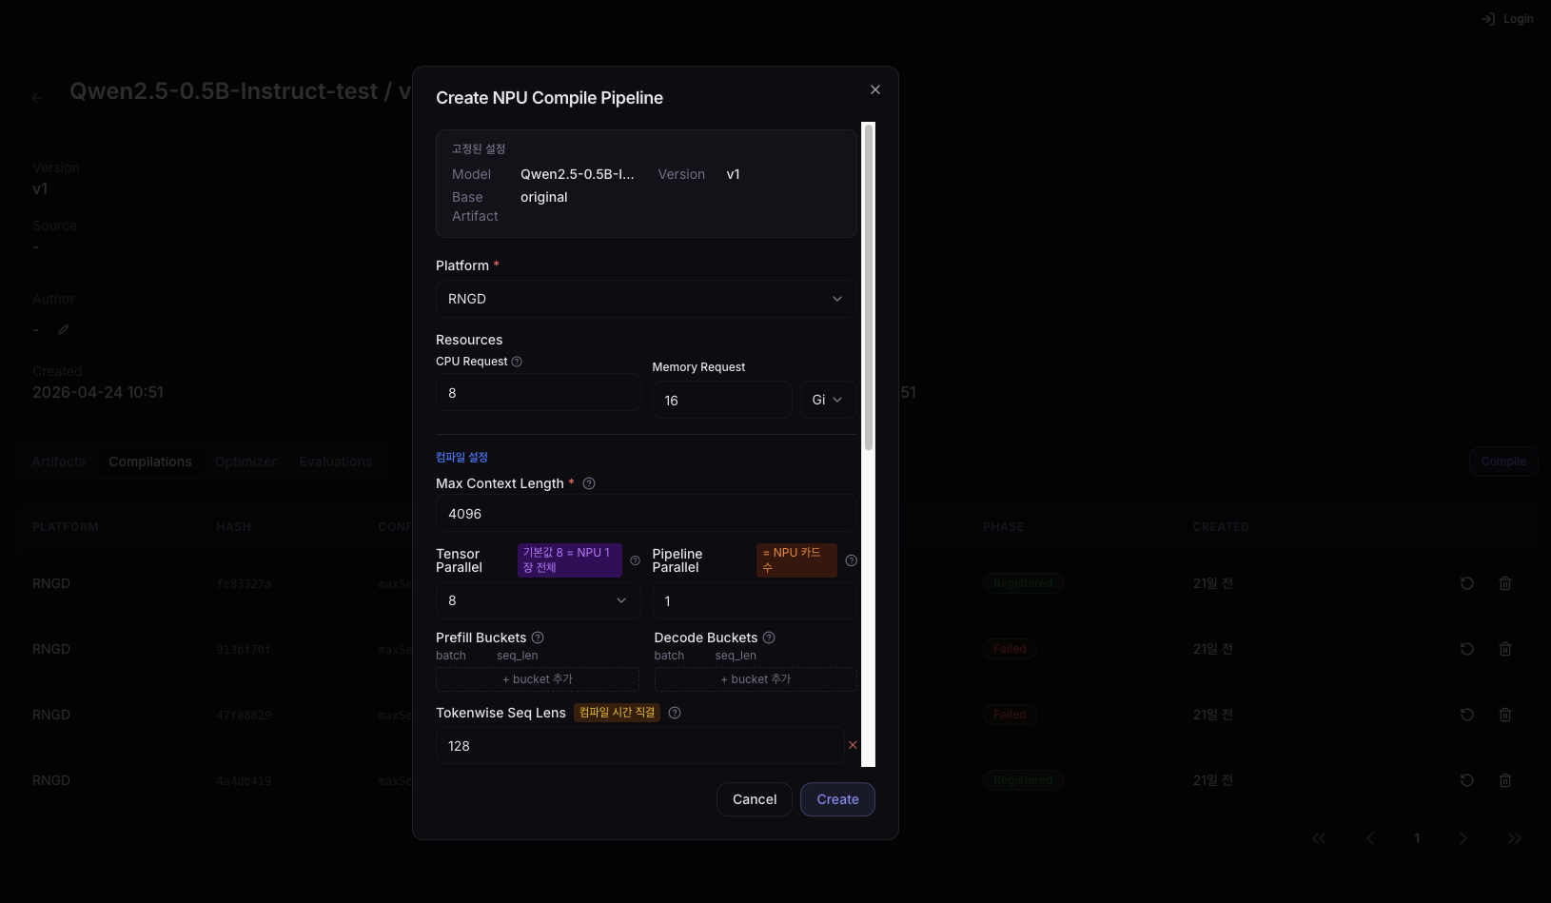
Task: Open the Gi memory unit dropdown
Action: click(x=828, y=400)
